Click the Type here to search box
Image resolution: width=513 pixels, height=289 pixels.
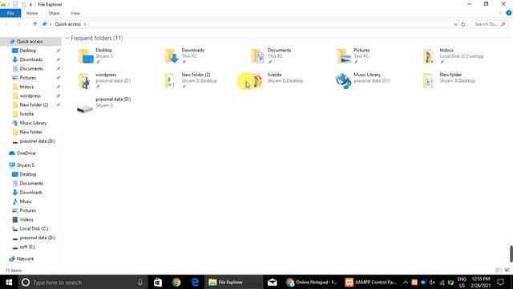point(82,282)
